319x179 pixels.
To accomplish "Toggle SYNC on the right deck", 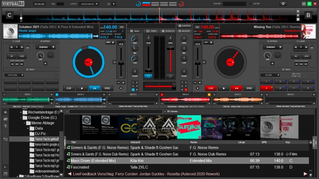I will tap(249, 88).
